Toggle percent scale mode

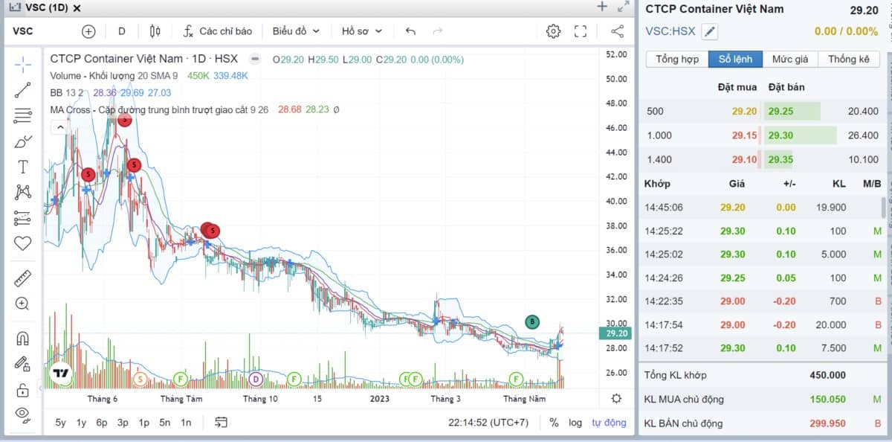point(554,422)
